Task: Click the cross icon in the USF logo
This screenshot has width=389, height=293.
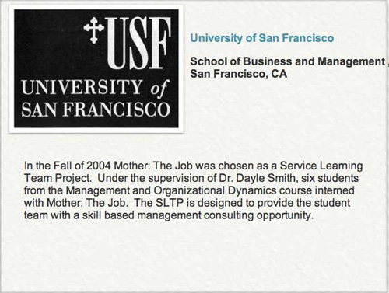Action: (x=94, y=30)
